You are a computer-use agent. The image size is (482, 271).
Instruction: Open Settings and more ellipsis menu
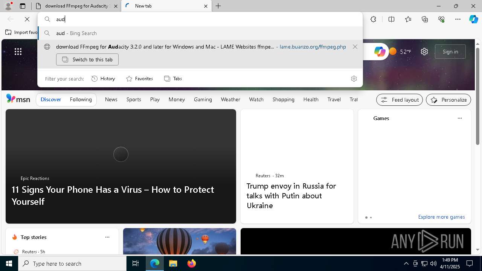point(458,19)
